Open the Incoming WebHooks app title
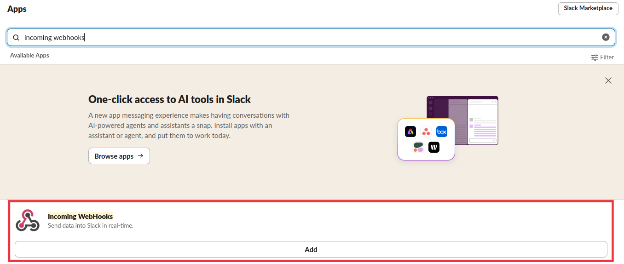Screen dimensions: 624x264 tap(80, 216)
